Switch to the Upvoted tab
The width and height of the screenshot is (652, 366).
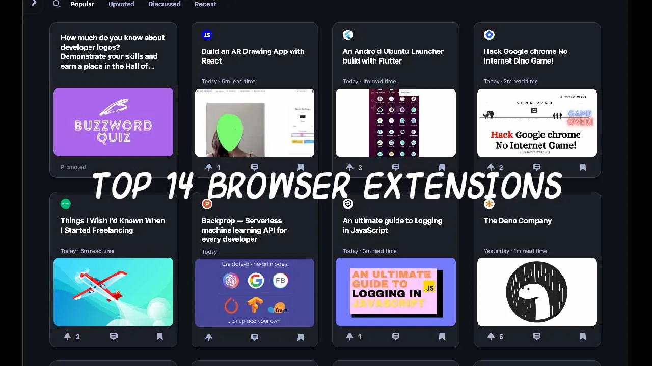pos(122,4)
